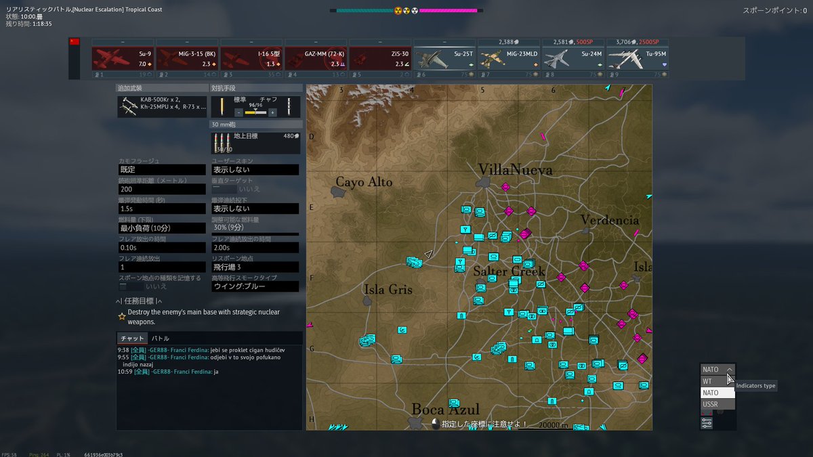Open the 爆弾連続投下 dropdown
This screenshot has width=813, height=457.
tap(255, 209)
